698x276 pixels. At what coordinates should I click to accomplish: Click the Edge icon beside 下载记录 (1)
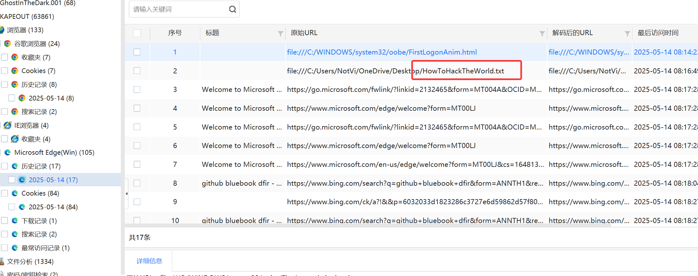14,220
